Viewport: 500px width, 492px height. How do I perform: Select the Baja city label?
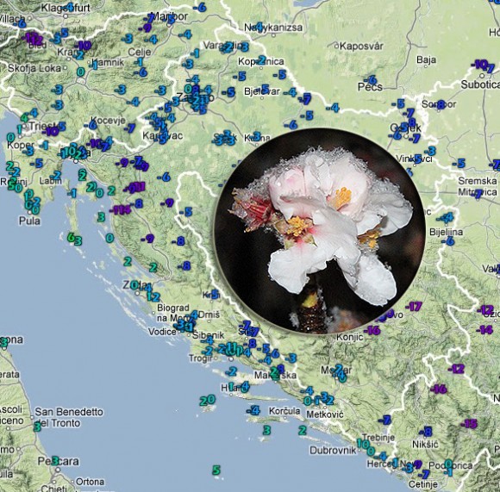tap(427, 60)
